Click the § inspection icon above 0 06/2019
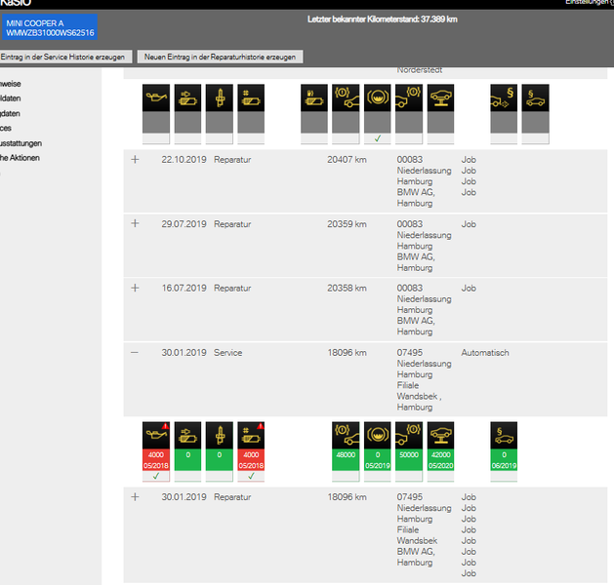The image size is (614, 585). [x=504, y=435]
